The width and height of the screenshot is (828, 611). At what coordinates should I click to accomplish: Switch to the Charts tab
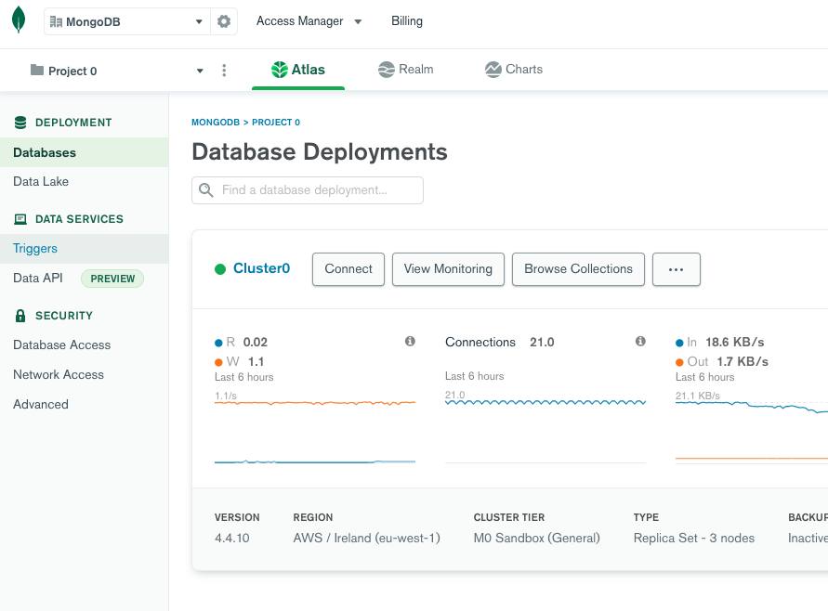(x=514, y=70)
